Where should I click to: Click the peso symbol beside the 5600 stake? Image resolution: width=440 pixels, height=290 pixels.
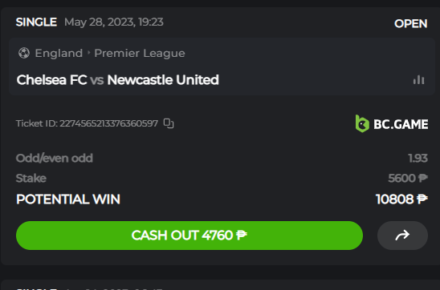point(423,178)
